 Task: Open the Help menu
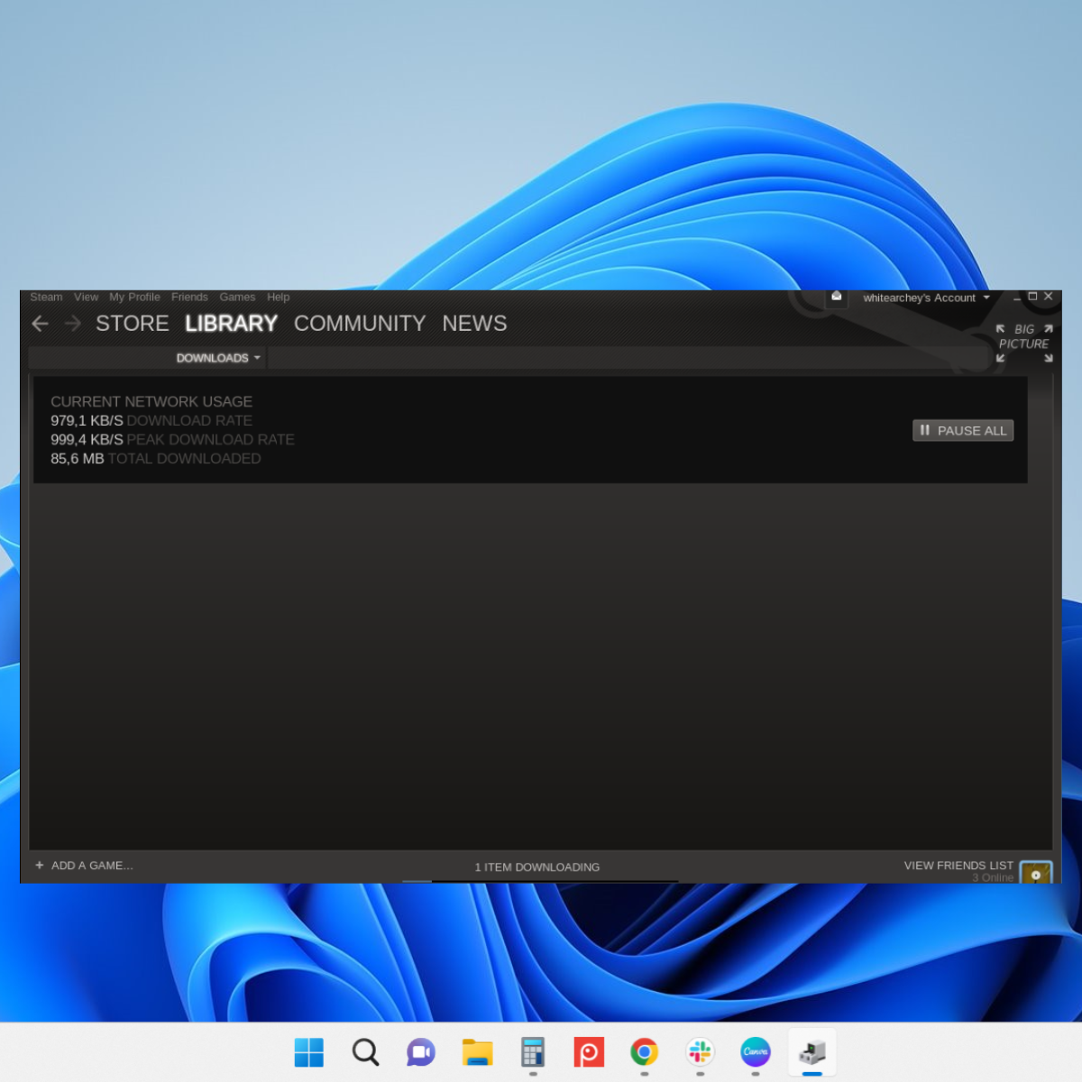278,297
